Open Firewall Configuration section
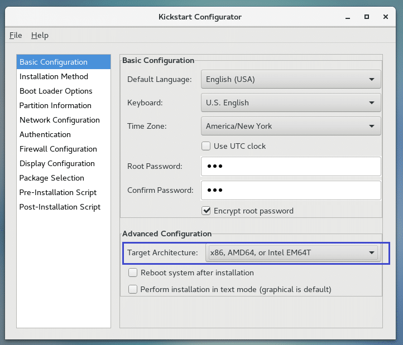 [x=58, y=149]
